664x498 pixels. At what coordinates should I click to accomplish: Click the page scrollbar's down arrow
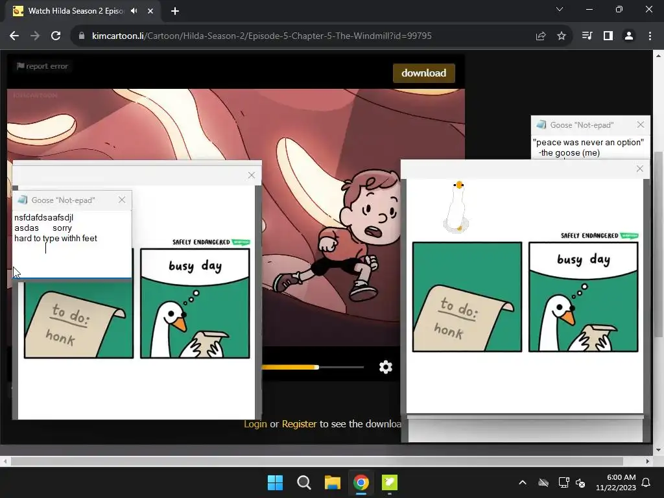(658, 450)
